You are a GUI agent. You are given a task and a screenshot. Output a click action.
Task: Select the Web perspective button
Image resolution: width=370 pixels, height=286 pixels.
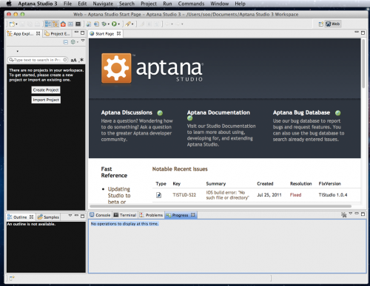click(x=333, y=24)
